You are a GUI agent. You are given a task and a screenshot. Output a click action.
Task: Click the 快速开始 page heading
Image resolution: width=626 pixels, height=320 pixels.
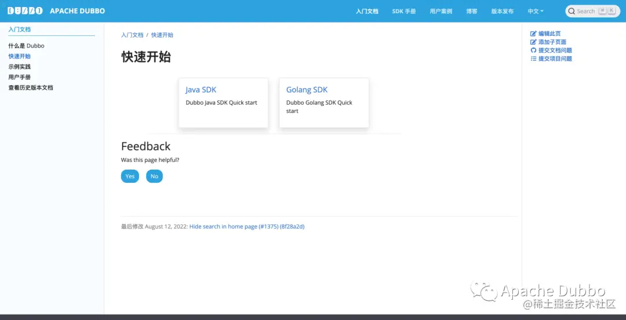[145, 57]
